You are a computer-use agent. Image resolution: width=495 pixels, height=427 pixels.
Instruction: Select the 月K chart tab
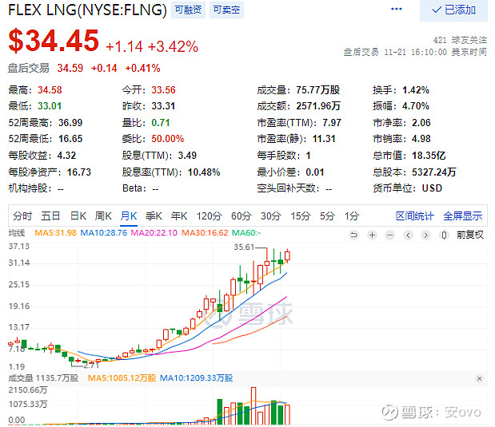point(129,216)
